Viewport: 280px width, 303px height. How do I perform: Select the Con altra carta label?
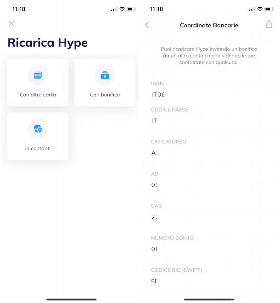tap(38, 95)
